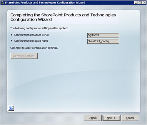Minimize the wizard window
This screenshot has width=147, height=125.
(x=136, y=2)
